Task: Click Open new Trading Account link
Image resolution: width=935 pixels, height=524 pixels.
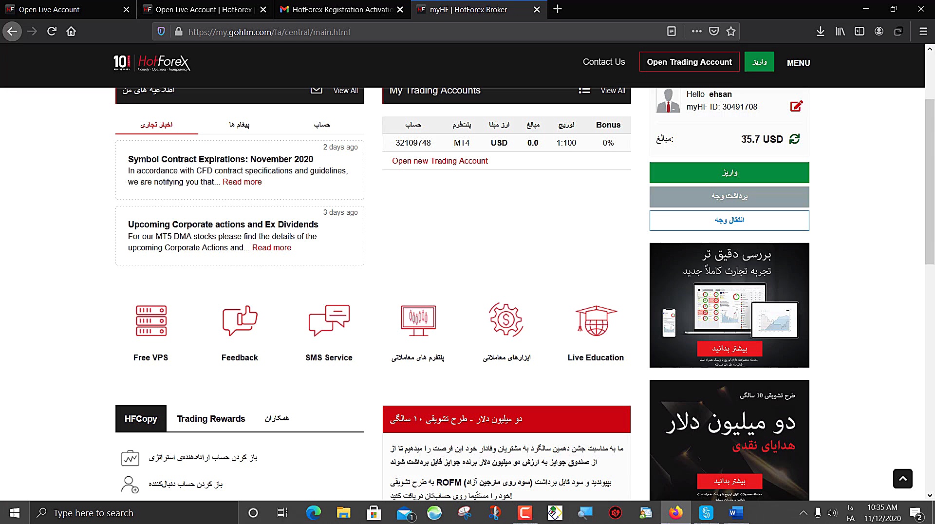Action: coord(440,161)
